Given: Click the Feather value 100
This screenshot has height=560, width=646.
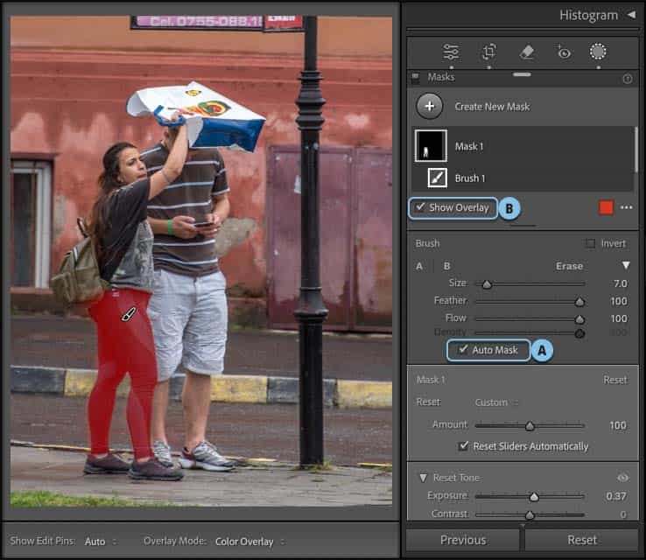Looking at the screenshot, I should click(619, 301).
